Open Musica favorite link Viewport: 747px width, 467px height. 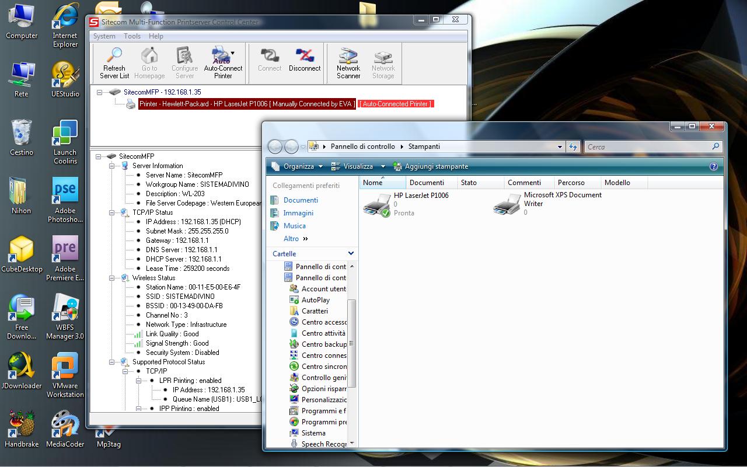[294, 226]
